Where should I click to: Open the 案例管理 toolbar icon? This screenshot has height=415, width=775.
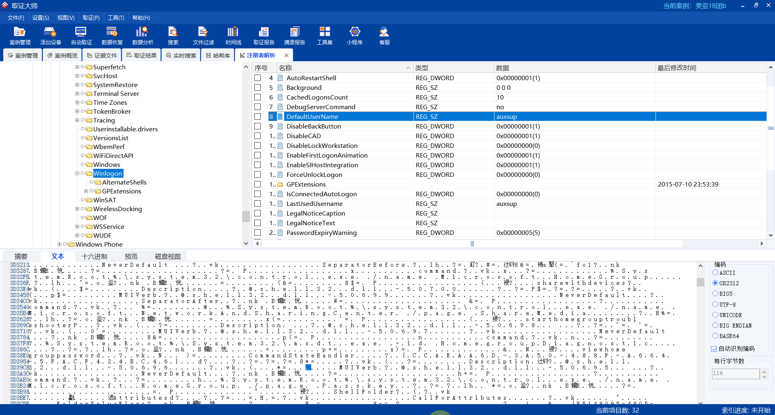(x=20, y=35)
